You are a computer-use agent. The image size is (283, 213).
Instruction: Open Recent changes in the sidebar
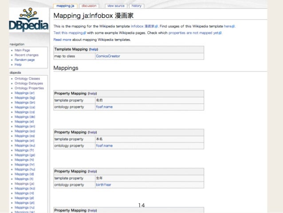27,55
